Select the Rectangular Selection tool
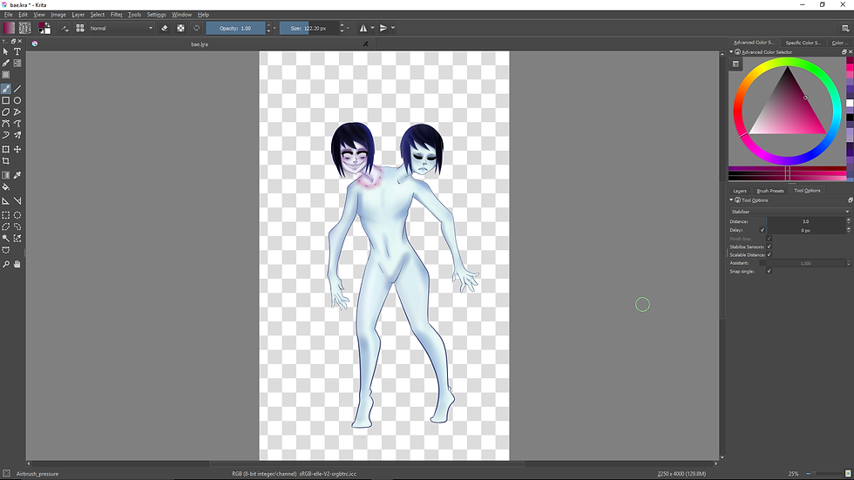This screenshot has height=480, width=854. (x=5, y=215)
